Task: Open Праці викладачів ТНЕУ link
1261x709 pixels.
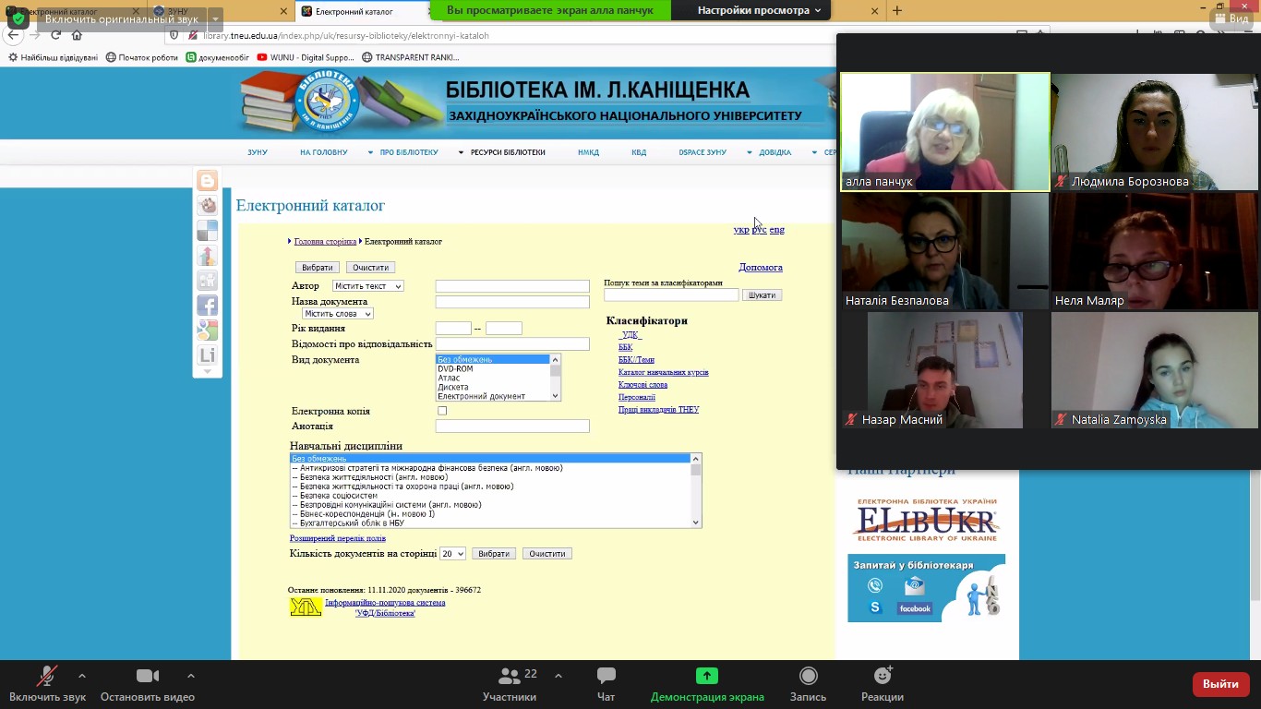Action: tap(659, 409)
